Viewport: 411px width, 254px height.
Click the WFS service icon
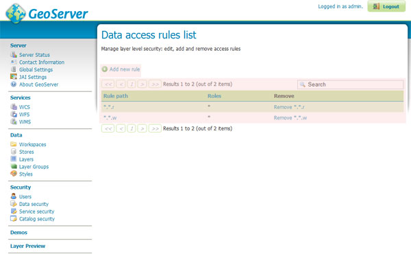pyautogui.click(x=14, y=114)
